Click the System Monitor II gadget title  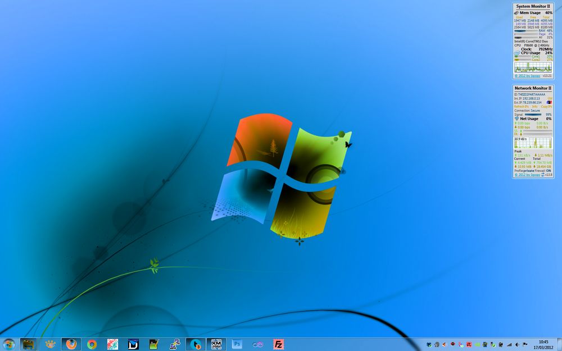(533, 6)
